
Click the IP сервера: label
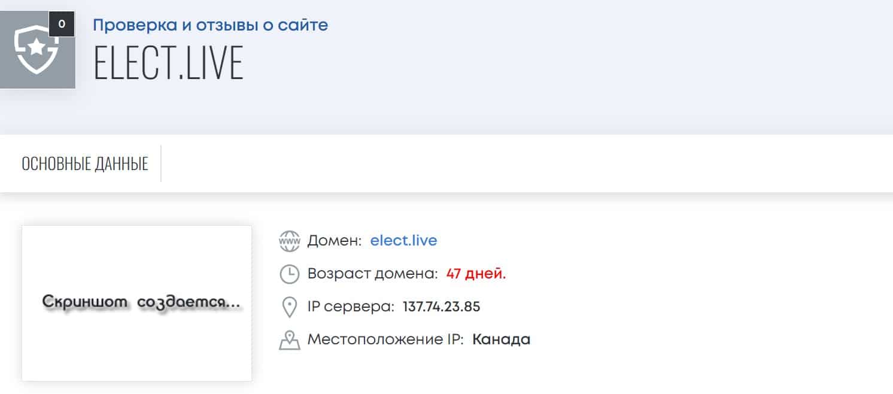[x=351, y=307]
